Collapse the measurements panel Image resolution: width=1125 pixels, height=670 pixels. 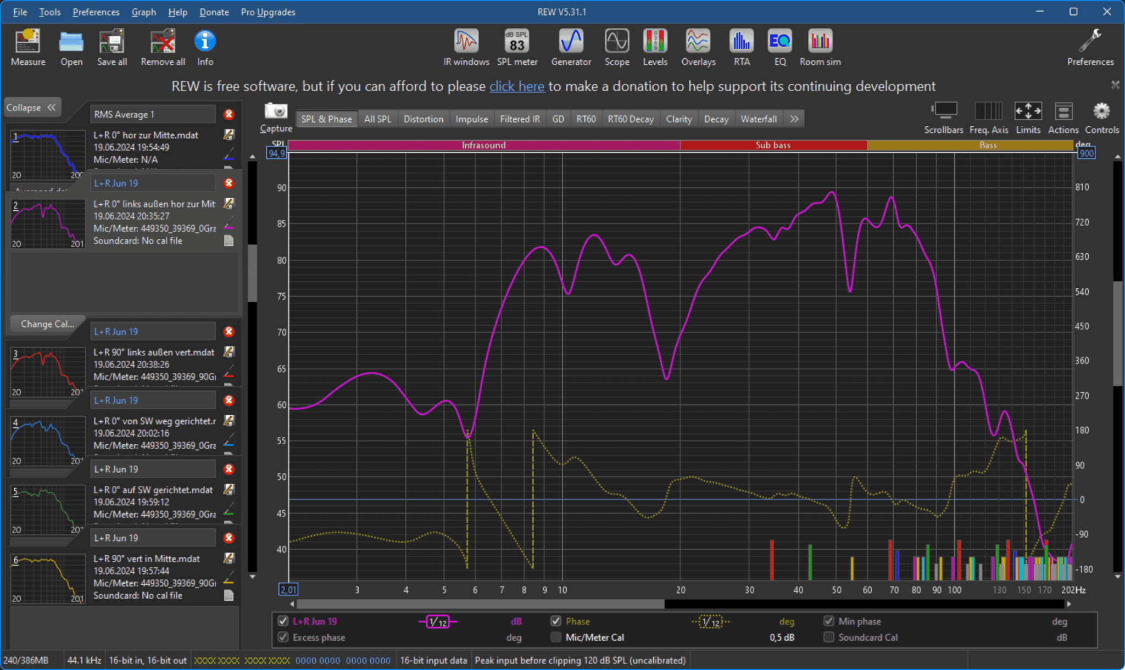[x=32, y=108]
